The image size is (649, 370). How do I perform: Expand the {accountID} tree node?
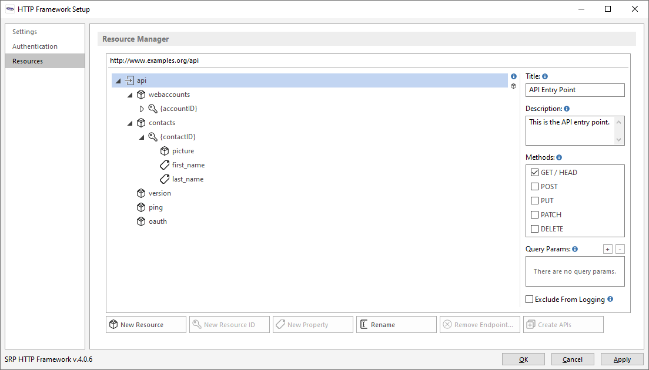click(142, 109)
